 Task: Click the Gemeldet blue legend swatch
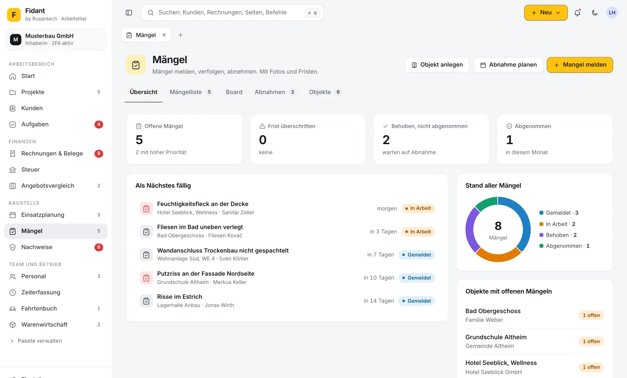(x=541, y=213)
